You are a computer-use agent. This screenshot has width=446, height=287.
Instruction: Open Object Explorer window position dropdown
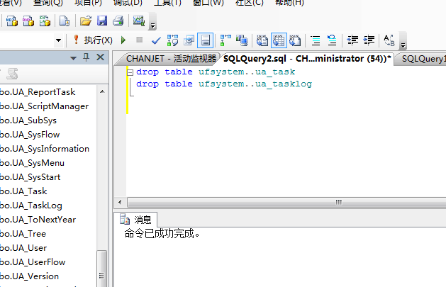tap(73, 58)
